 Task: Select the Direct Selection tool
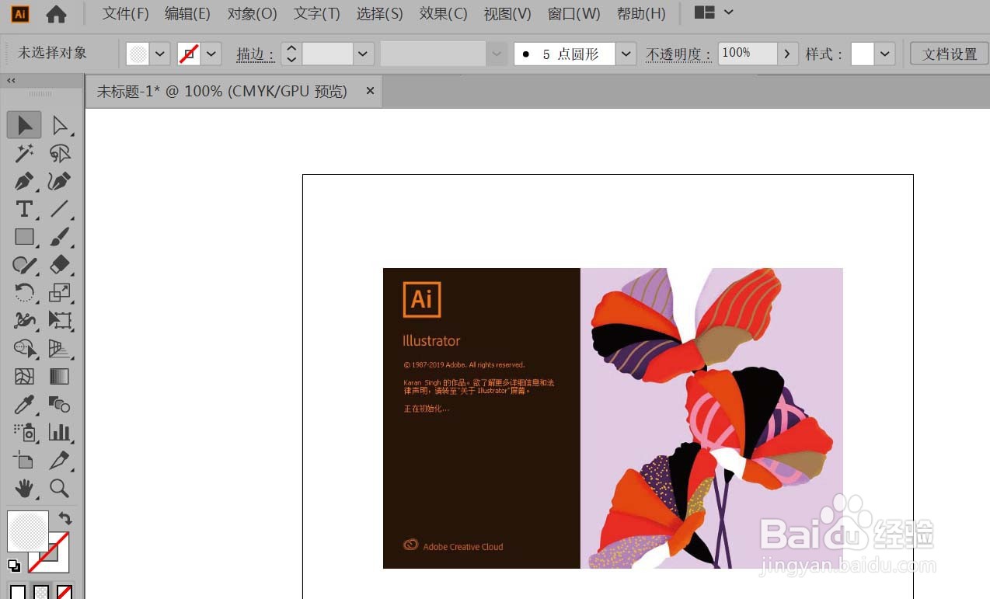click(60, 125)
